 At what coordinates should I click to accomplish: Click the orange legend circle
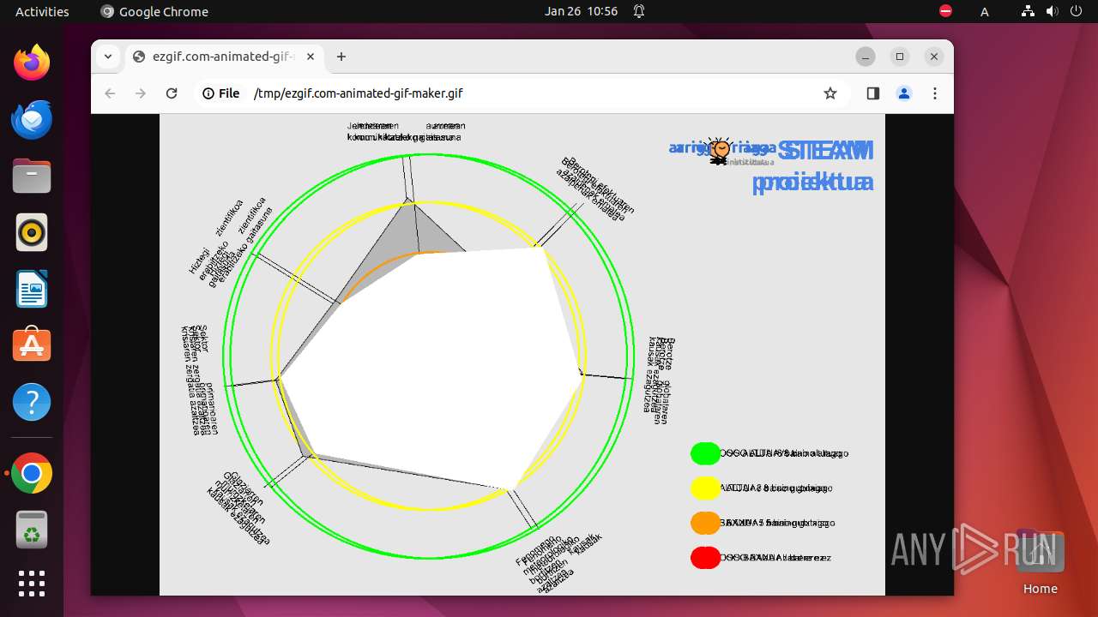click(x=705, y=523)
